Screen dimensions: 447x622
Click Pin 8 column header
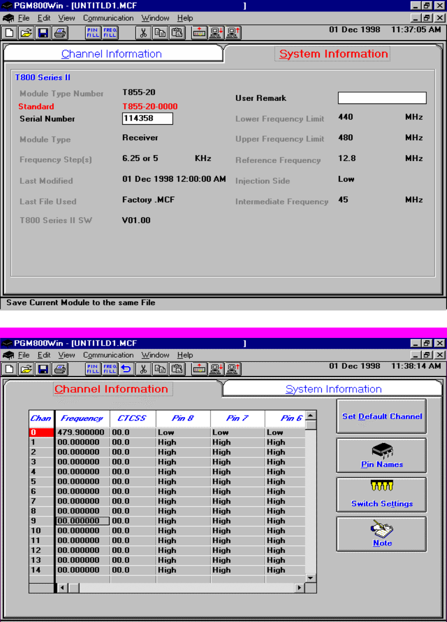(183, 419)
